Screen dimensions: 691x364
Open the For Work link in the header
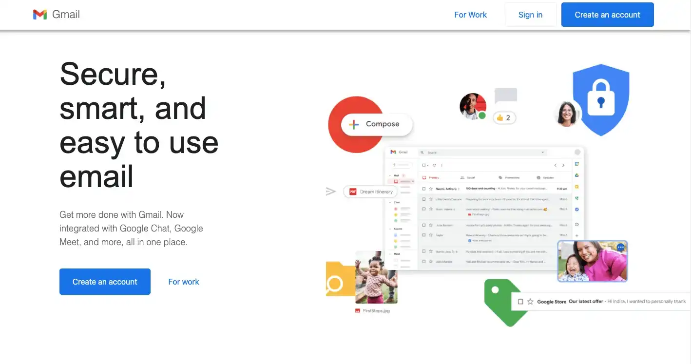click(470, 15)
